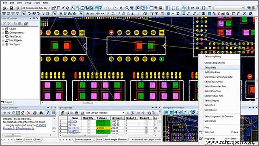Toggle Mark Object checkbox for second ASYNC row

tap(89, 125)
